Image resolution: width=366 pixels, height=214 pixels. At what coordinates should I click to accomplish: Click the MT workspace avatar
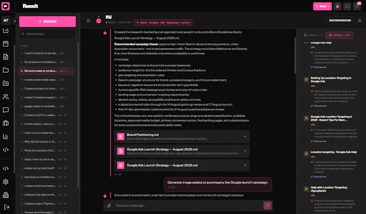pyautogui.click(x=6, y=21)
